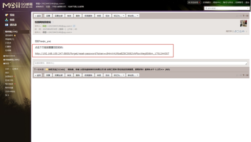Collapse mail header with the chevron toggle
The height and width of the screenshot is (142, 251).
pos(247,32)
